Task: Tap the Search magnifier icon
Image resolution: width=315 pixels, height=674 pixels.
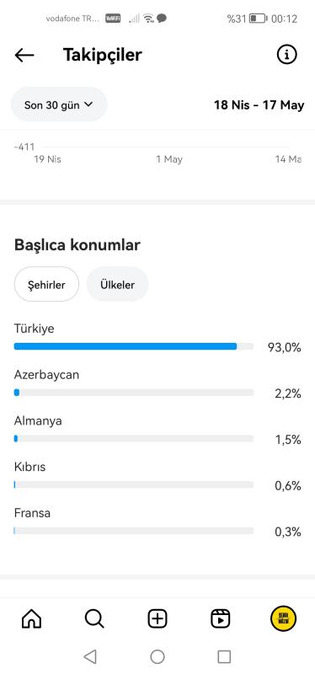Action: 94,619
